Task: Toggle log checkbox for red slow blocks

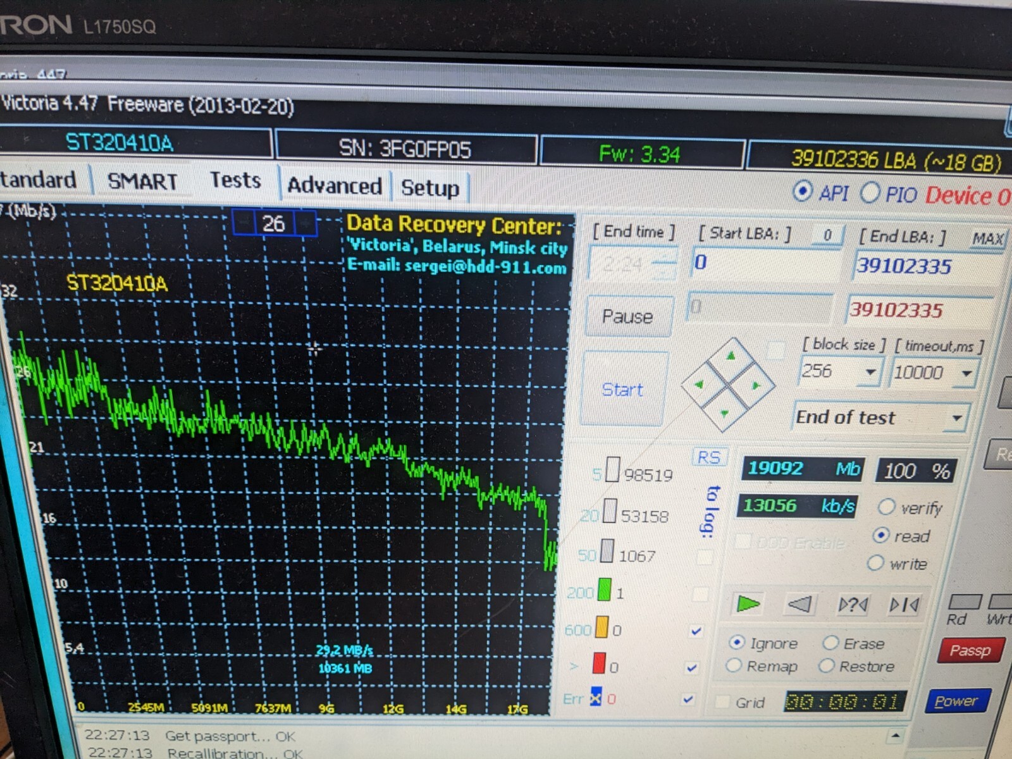Action: point(692,667)
